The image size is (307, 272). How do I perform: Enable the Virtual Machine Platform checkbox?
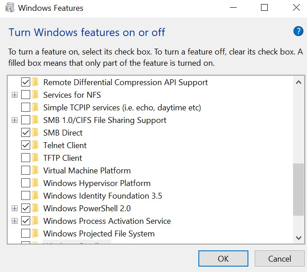[x=26, y=171]
